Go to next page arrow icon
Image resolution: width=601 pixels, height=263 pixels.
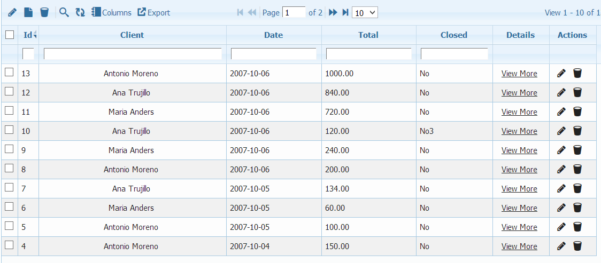pos(333,12)
